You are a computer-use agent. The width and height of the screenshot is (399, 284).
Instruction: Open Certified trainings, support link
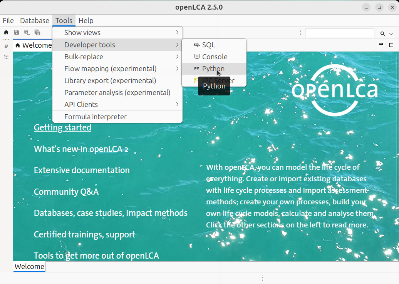[84, 234]
